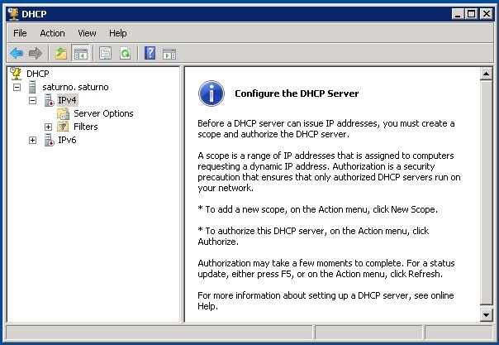Open the File menu
The image size is (499, 345).
click(x=20, y=33)
